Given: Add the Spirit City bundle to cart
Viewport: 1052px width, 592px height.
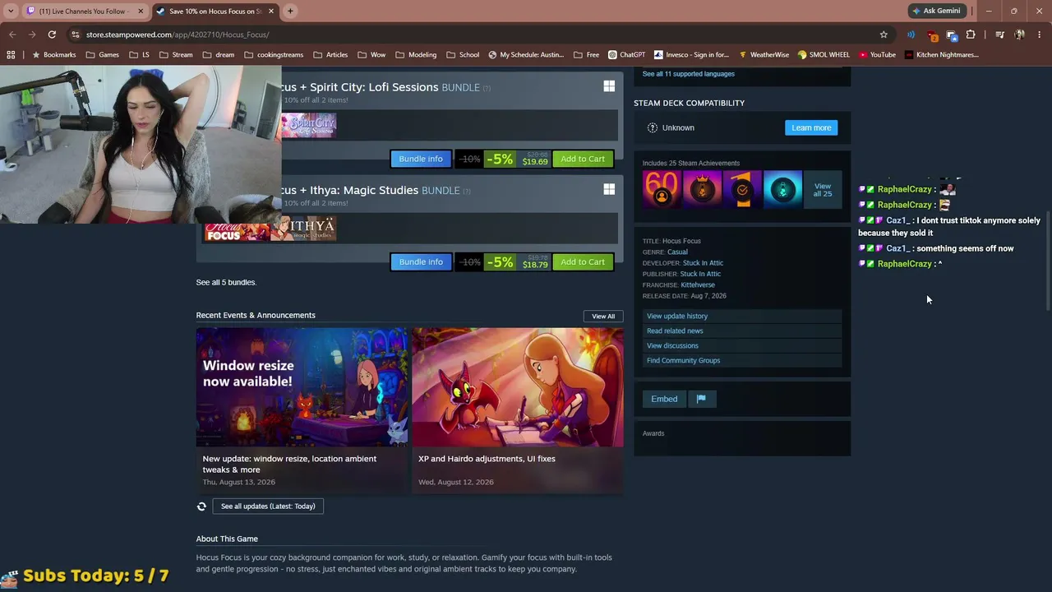Looking at the screenshot, I should click(x=583, y=159).
